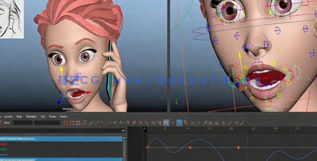Click the outliner vertical scrollbar

point(124,149)
